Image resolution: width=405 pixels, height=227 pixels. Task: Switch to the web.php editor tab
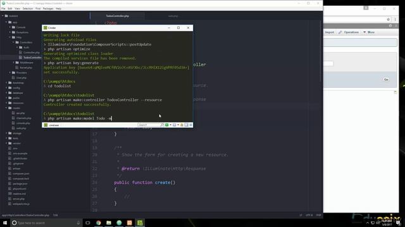tap(173, 16)
